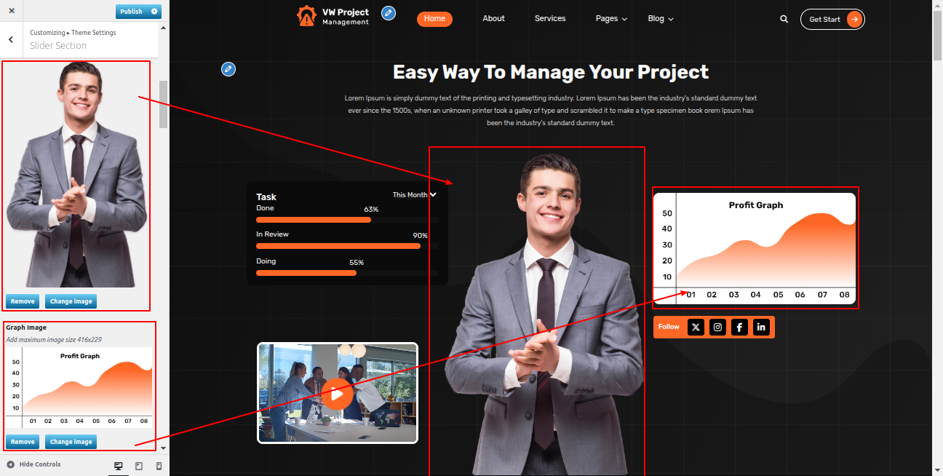Click the X (Twitter) follow icon
Image resolution: width=943 pixels, height=476 pixels.
tap(696, 328)
